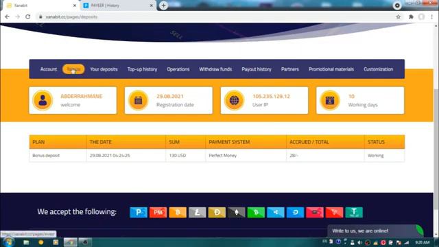
Task: Close the PAYEER History tab
Action: pos(151,5)
